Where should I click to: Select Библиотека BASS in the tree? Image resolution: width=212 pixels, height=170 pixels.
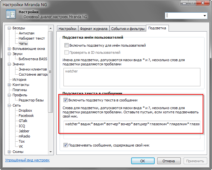click(33, 59)
